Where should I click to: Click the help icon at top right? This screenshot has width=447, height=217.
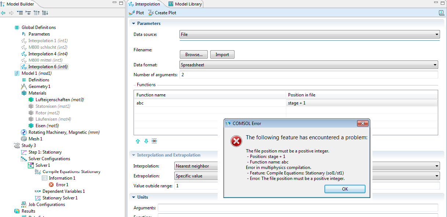click(441, 13)
